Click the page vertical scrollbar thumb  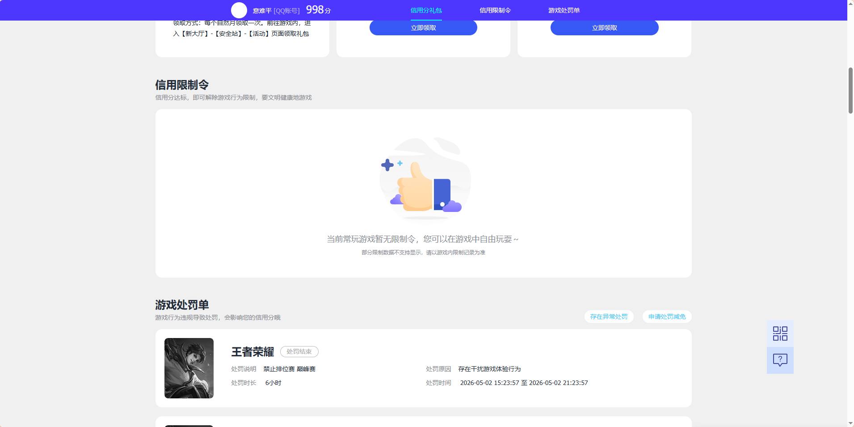pos(850,90)
